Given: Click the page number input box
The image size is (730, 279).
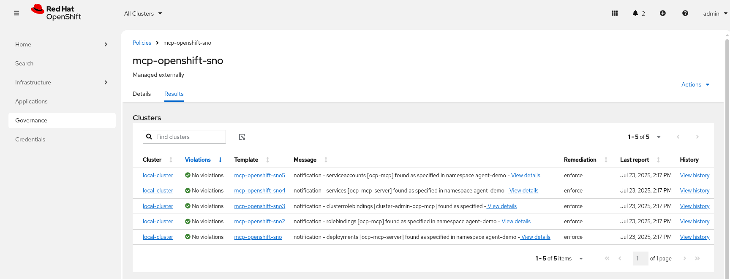Looking at the screenshot, I should [x=640, y=258].
